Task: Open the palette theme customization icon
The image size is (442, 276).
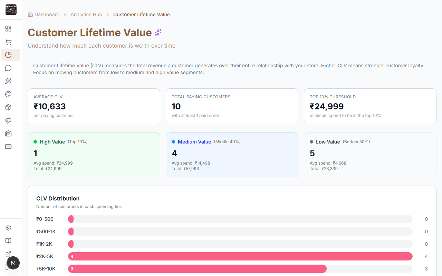Action: (x=8, y=94)
